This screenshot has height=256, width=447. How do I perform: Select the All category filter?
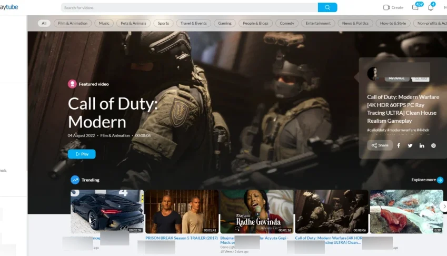click(44, 23)
